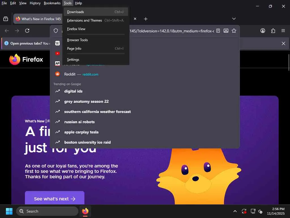
Task: Choose Extensions and Themes from Tools menu
Action: point(96,20)
